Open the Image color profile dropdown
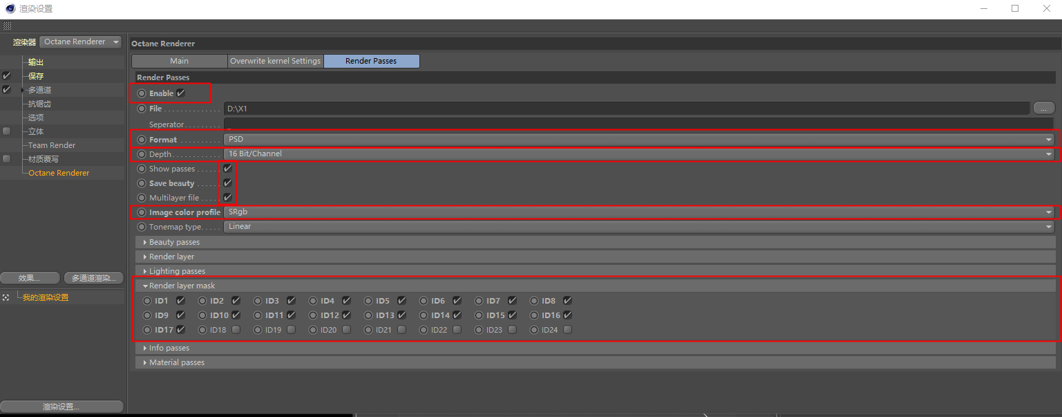The height and width of the screenshot is (417, 1062). pyautogui.click(x=639, y=212)
